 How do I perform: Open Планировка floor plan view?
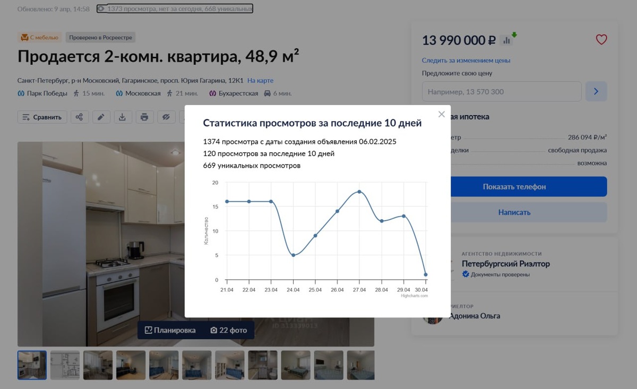(170, 330)
